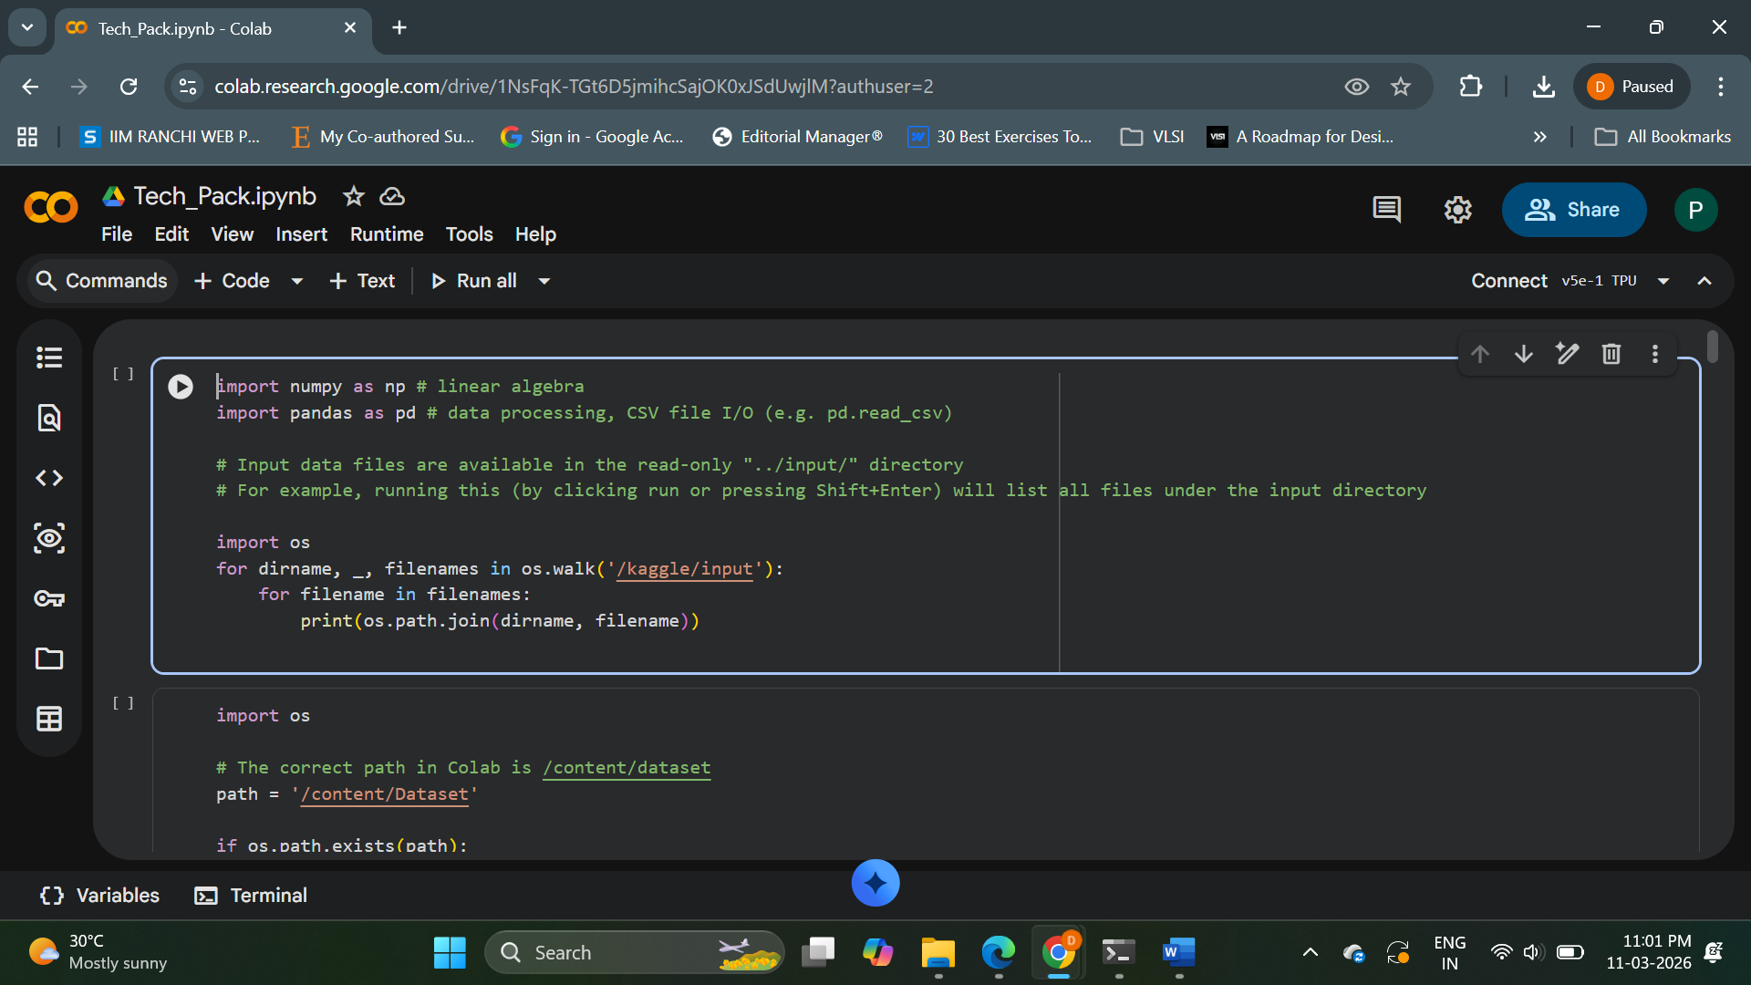Open Code snippets sidebar icon

point(49,478)
